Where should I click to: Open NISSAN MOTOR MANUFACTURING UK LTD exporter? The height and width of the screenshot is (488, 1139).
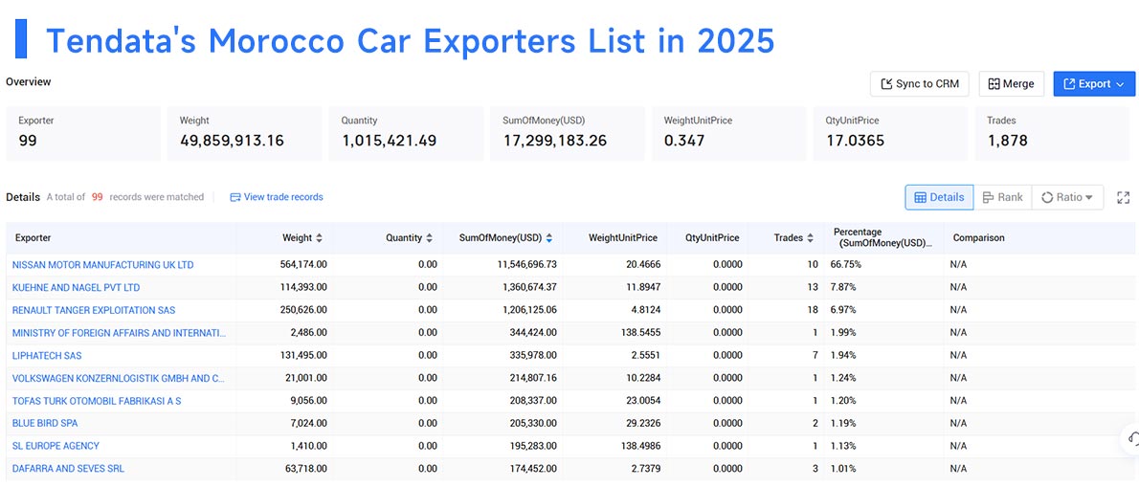[x=103, y=264]
